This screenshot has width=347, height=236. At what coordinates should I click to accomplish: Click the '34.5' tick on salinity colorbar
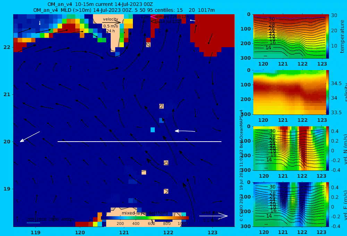(336, 83)
